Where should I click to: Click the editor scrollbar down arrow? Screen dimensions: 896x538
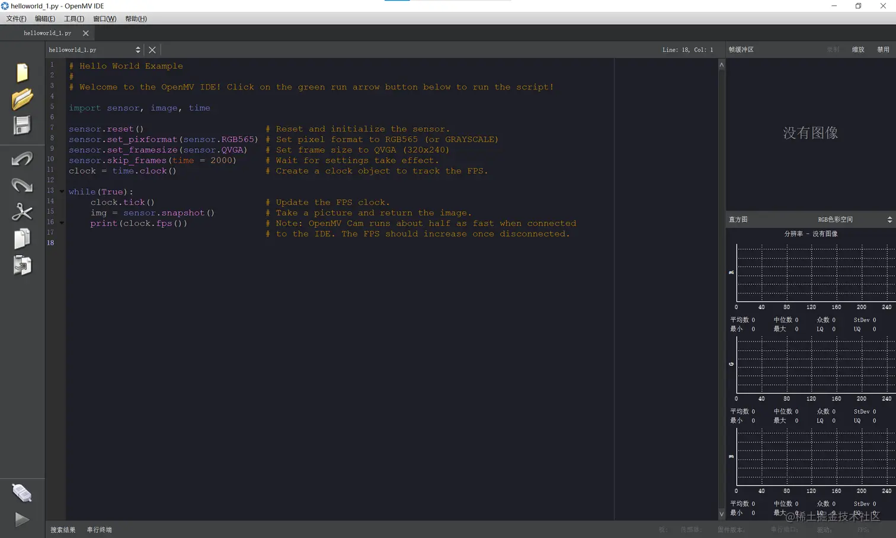(722, 514)
